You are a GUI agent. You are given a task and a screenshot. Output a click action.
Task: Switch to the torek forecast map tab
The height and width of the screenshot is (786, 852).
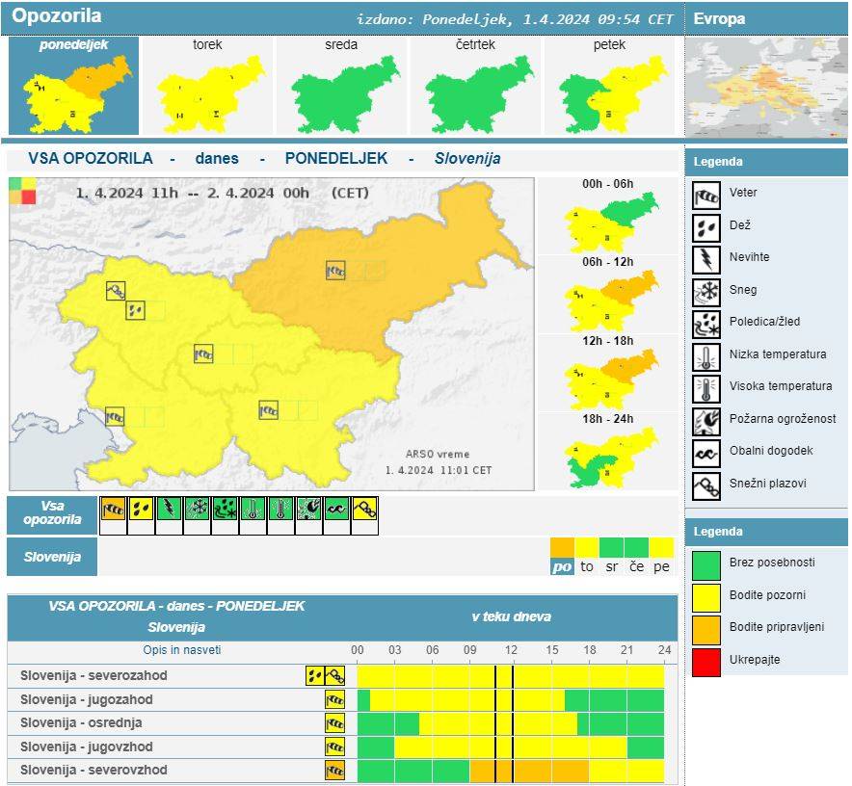pyautogui.click(x=208, y=88)
